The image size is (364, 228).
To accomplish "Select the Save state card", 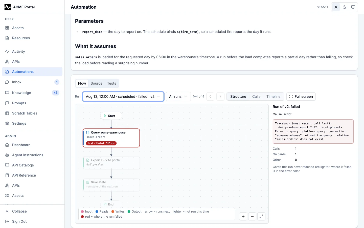I will coord(111,184).
